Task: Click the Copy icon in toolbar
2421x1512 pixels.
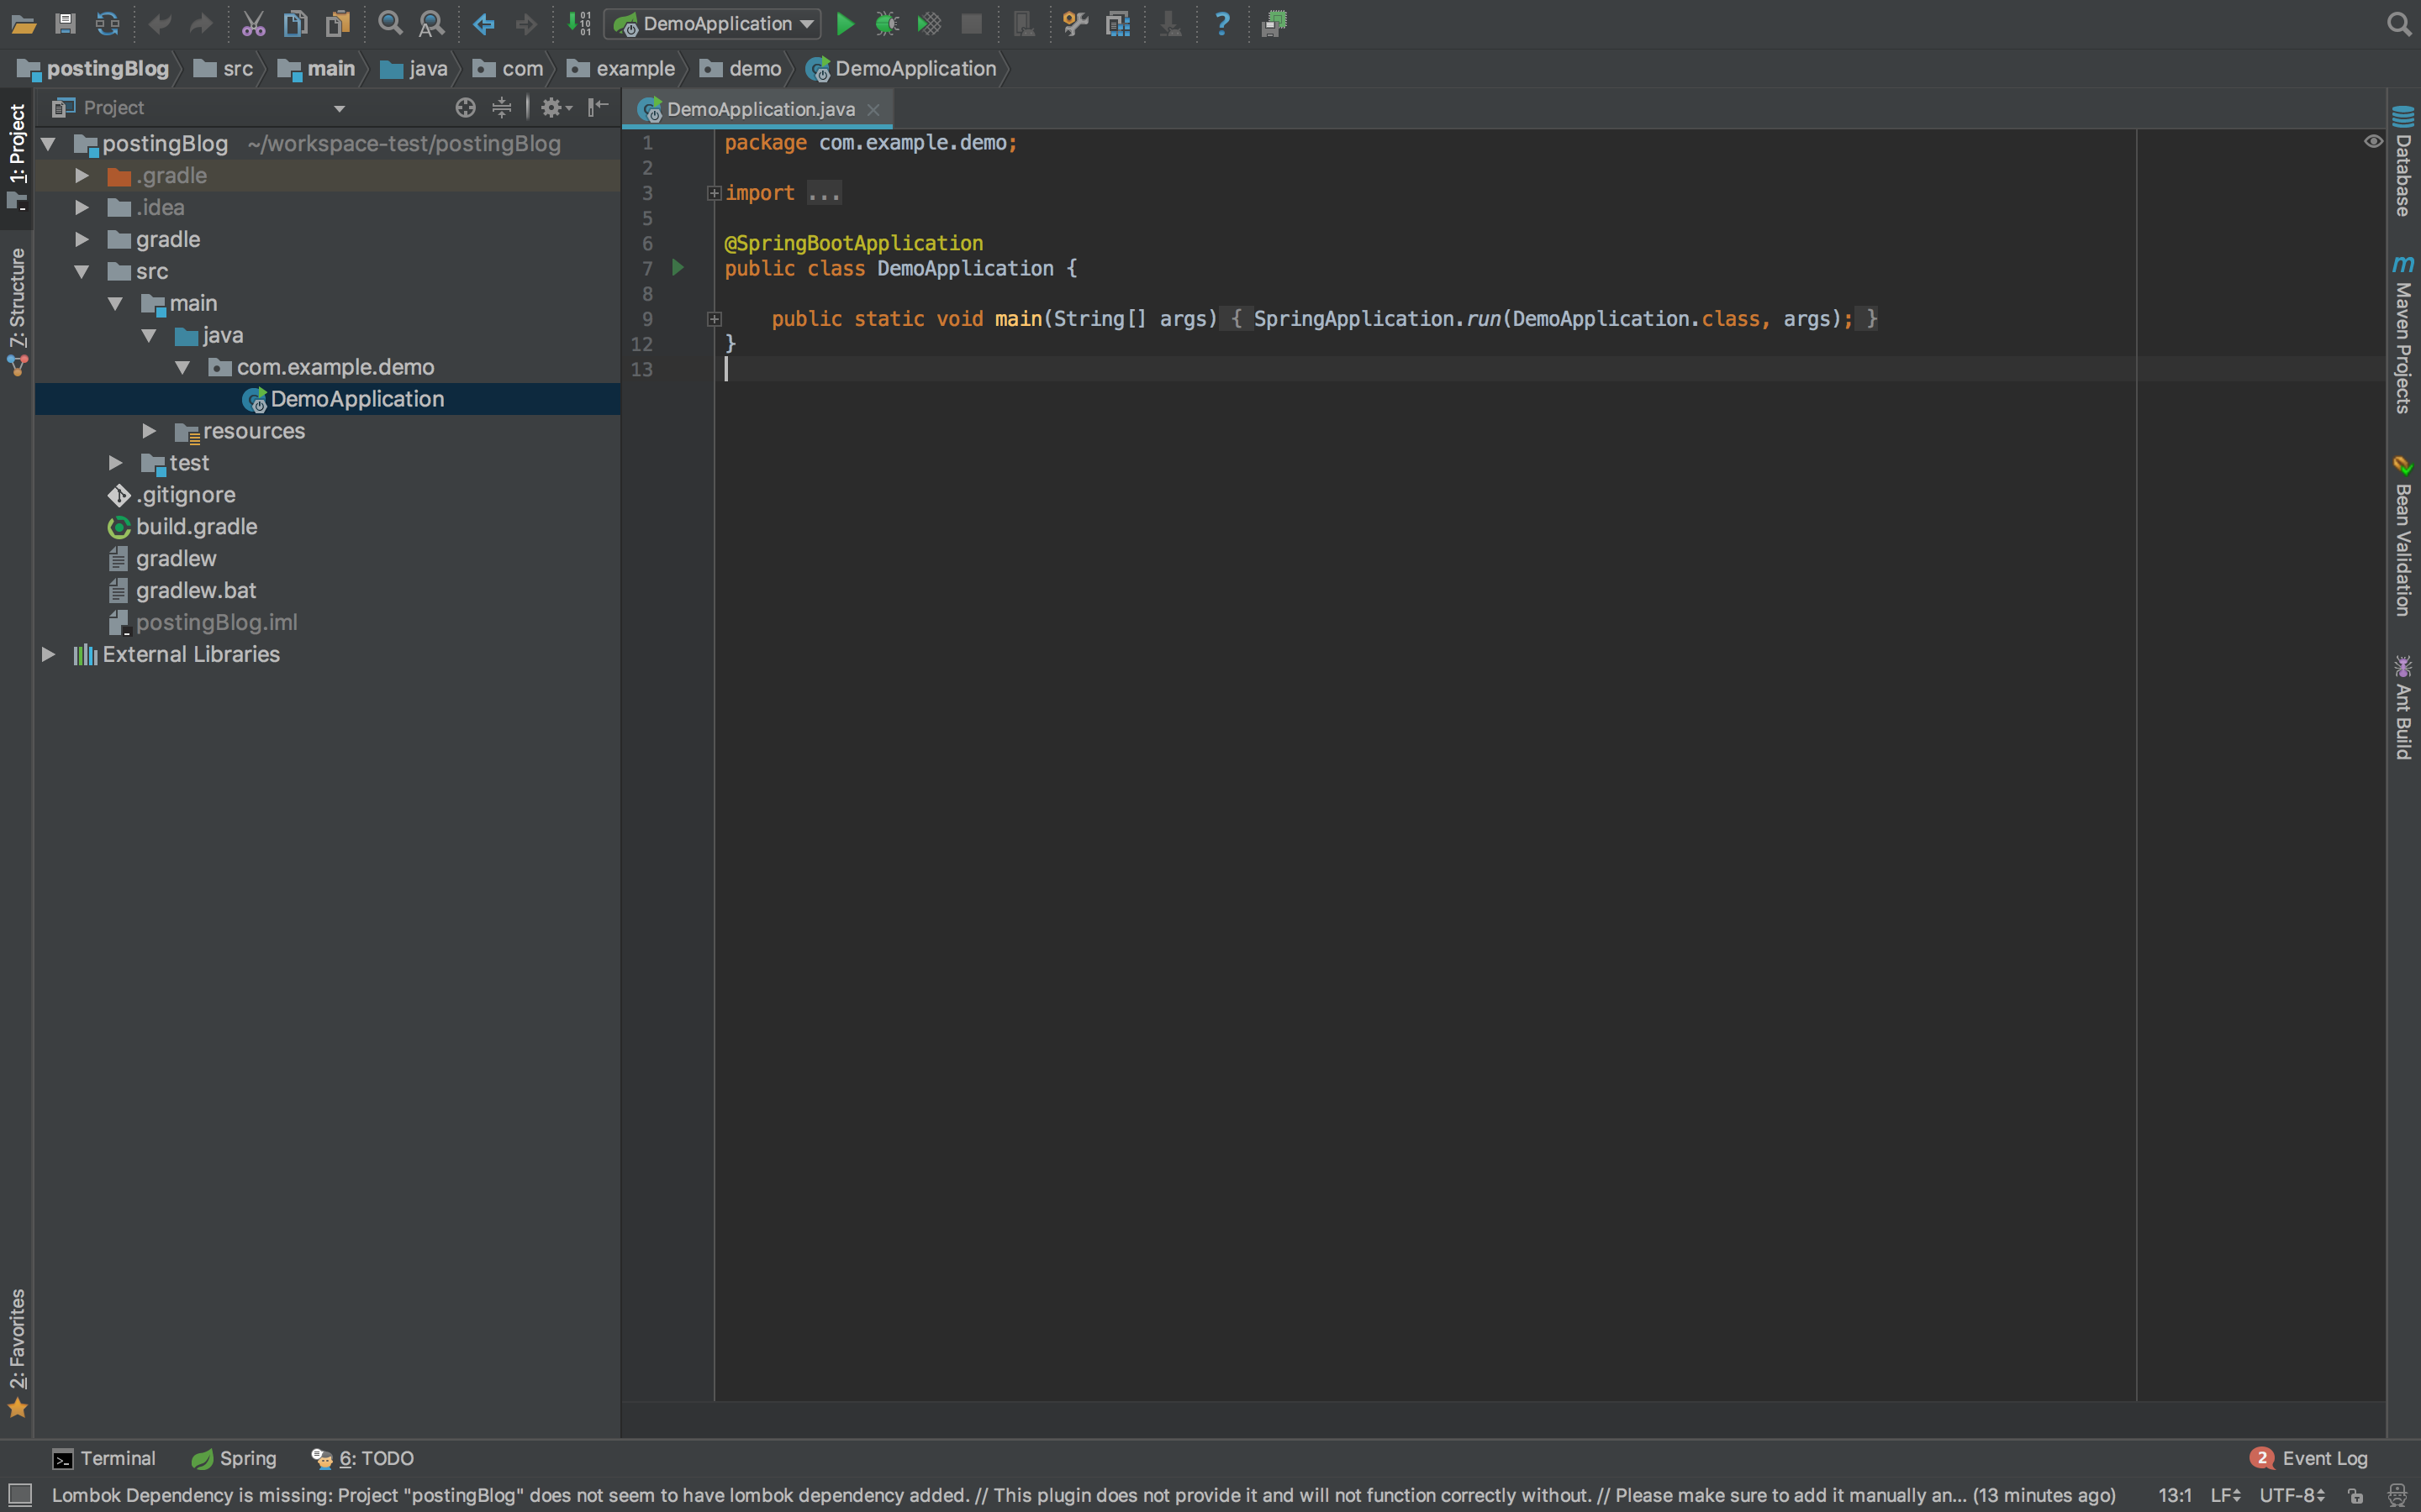Action: (295, 24)
